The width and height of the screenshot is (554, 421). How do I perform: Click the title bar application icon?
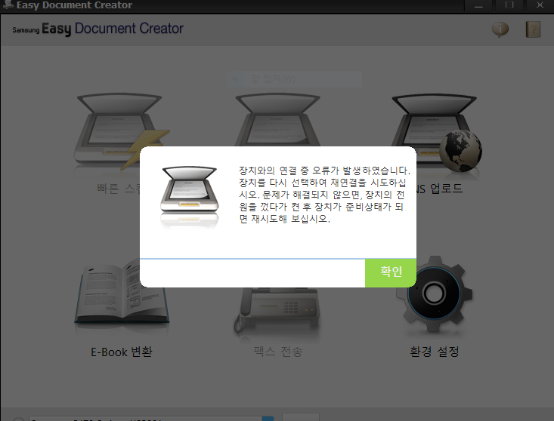click(8, 5)
